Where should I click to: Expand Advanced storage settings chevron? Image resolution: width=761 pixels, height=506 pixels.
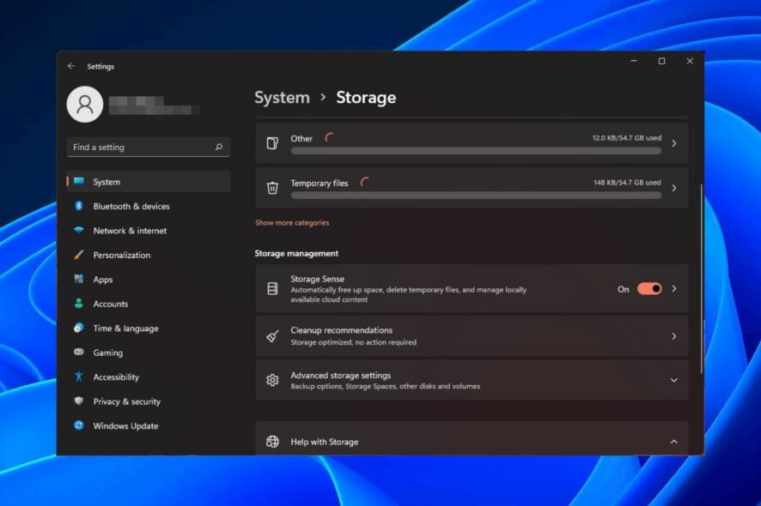673,380
